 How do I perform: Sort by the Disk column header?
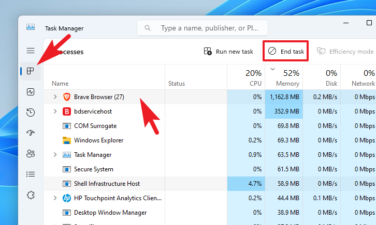[x=322, y=77]
